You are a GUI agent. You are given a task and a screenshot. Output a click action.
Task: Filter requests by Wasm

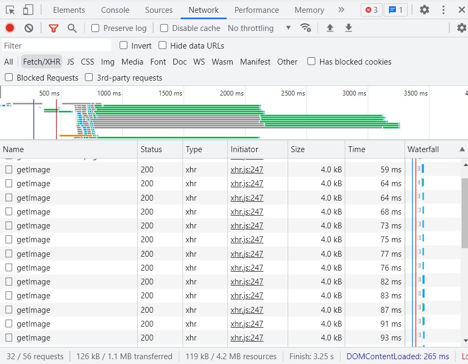pos(223,62)
